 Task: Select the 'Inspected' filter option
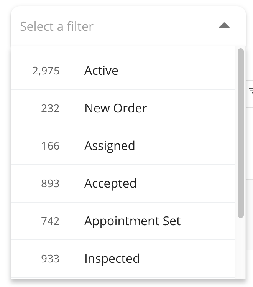pos(112,259)
